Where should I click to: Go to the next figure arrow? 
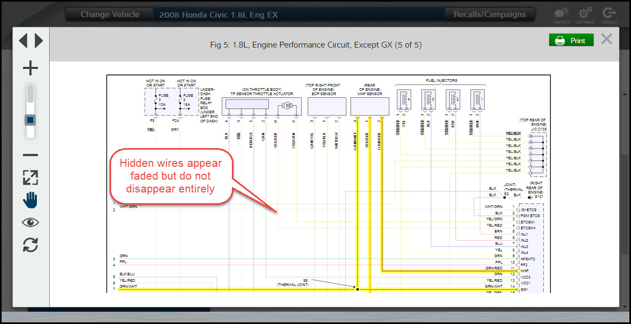pyautogui.click(x=38, y=41)
